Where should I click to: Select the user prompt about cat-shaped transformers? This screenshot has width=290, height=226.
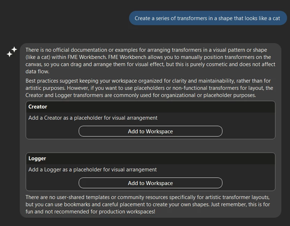208,18
